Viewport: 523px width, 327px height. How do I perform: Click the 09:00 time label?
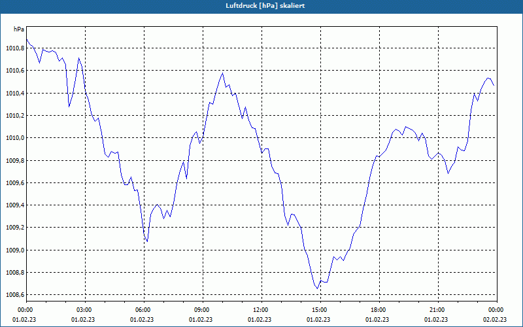pos(203,310)
